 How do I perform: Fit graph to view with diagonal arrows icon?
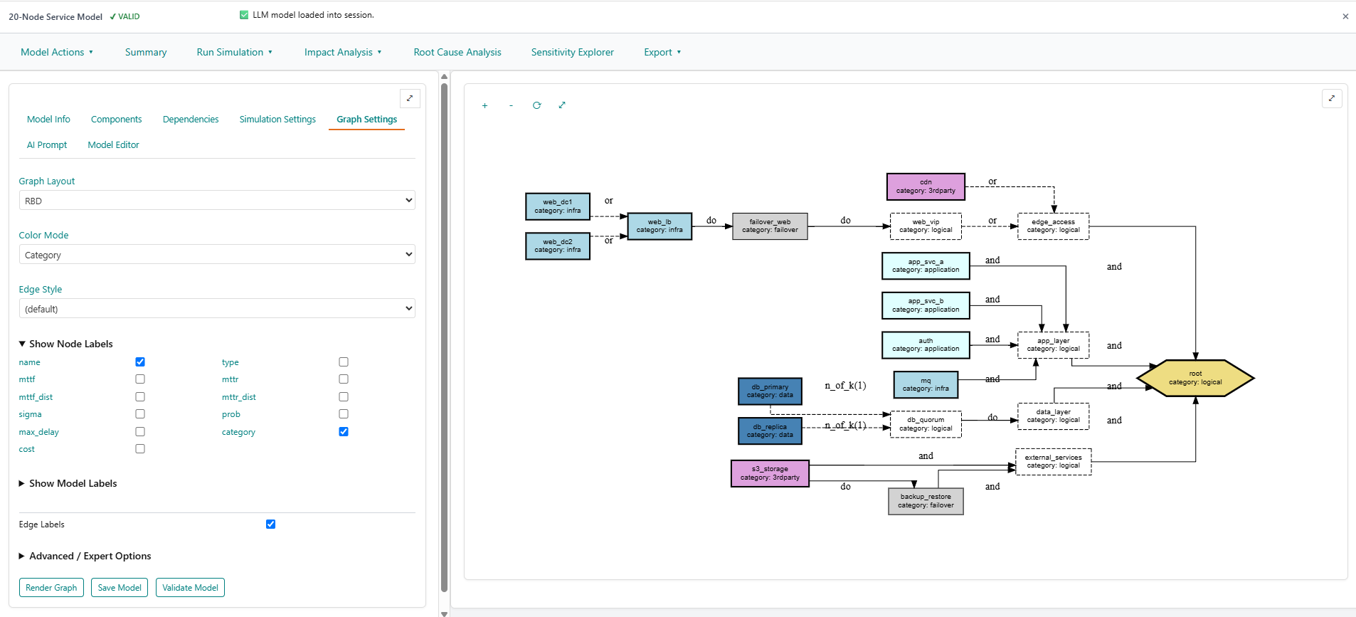click(x=562, y=105)
